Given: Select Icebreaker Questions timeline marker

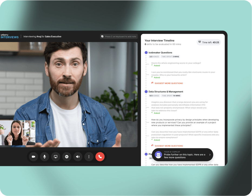Looking at the screenshot, I should pyautogui.click(x=146, y=52).
